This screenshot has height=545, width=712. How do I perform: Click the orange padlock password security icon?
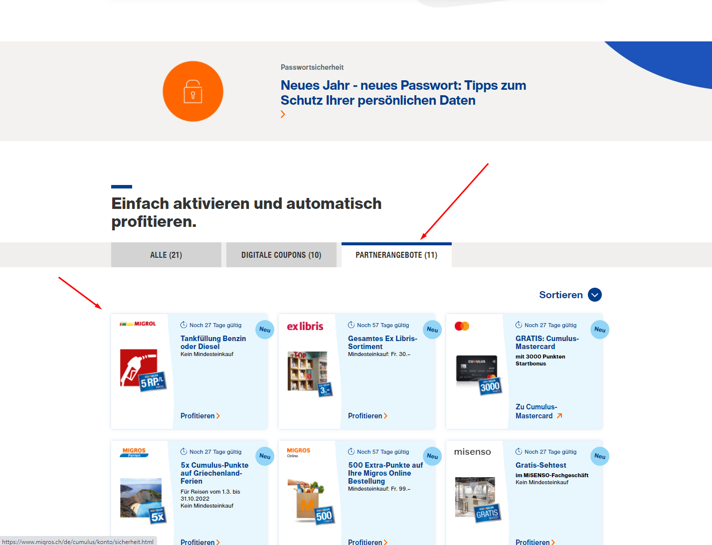pos(193,91)
